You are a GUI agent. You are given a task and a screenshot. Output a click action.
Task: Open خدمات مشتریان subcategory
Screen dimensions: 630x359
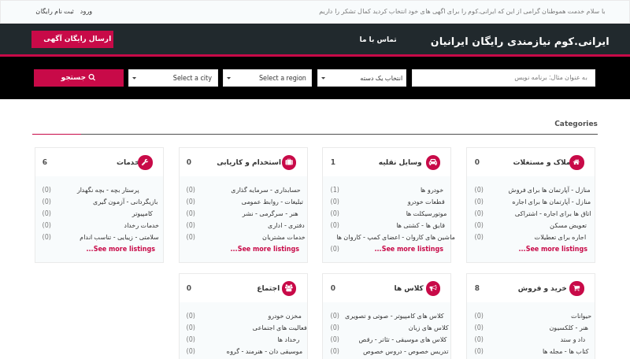(x=283, y=237)
